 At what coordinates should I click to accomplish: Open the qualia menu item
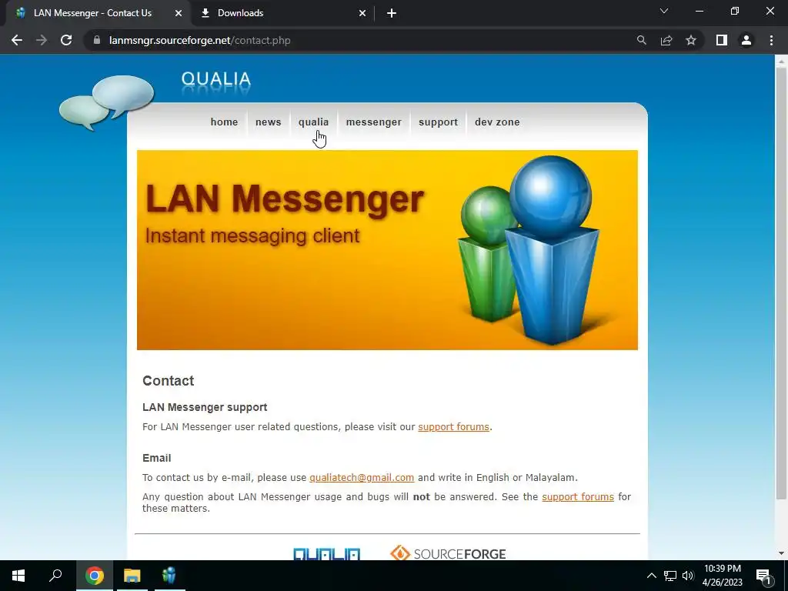pyautogui.click(x=314, y=122)
